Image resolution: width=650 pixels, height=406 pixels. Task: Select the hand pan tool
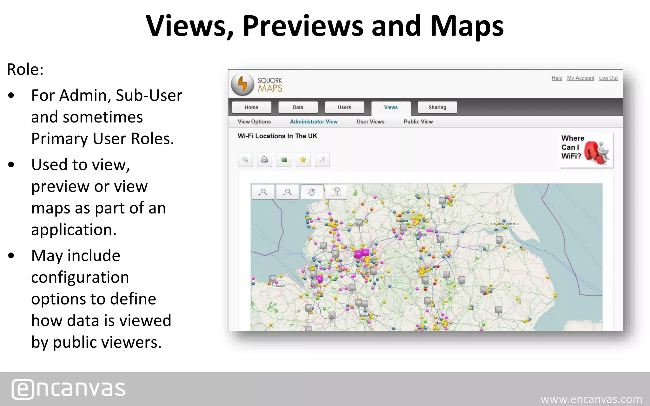(312, 192)
